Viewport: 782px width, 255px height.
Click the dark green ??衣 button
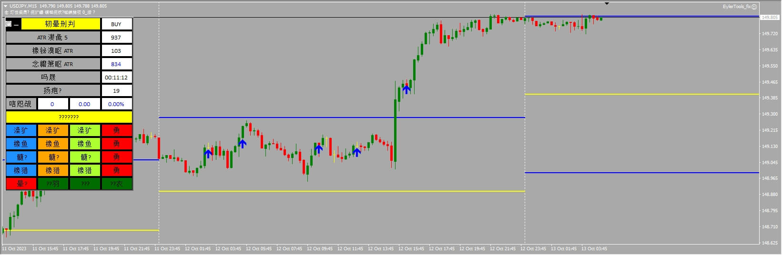[117, 184]
